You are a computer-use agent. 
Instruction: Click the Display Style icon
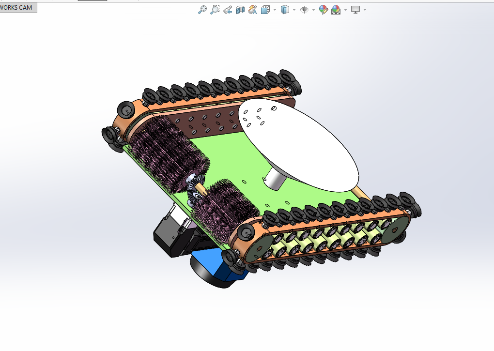tap(285, 10)
